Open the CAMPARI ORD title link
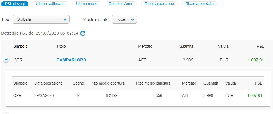This screenshot has height=114, width=273. (x=71, y=60)
